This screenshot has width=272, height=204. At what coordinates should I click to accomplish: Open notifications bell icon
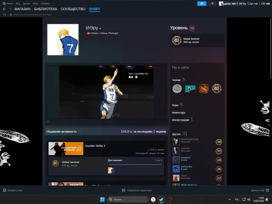pyautogui.click(x=212, y=3)
